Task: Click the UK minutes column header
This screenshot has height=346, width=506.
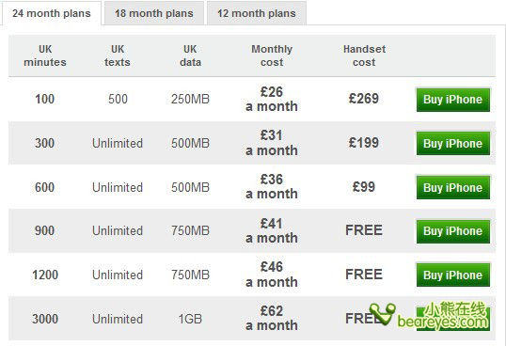Action: [x=45, y=55]
